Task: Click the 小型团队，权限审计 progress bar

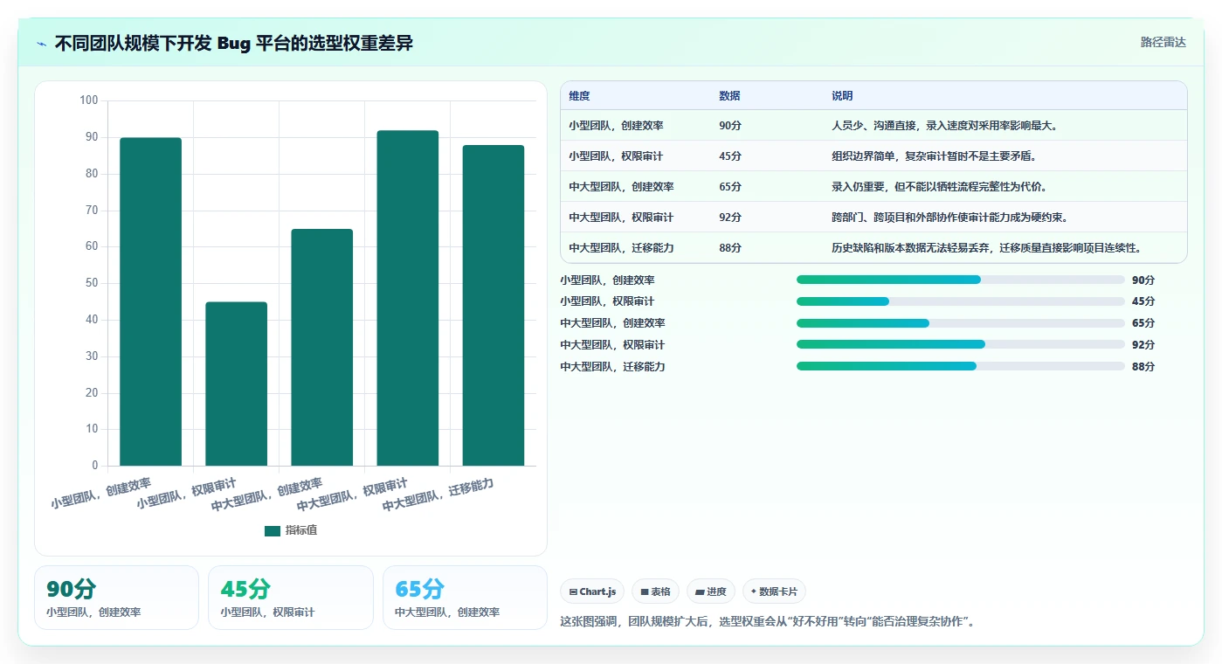Action: [960, 301]
